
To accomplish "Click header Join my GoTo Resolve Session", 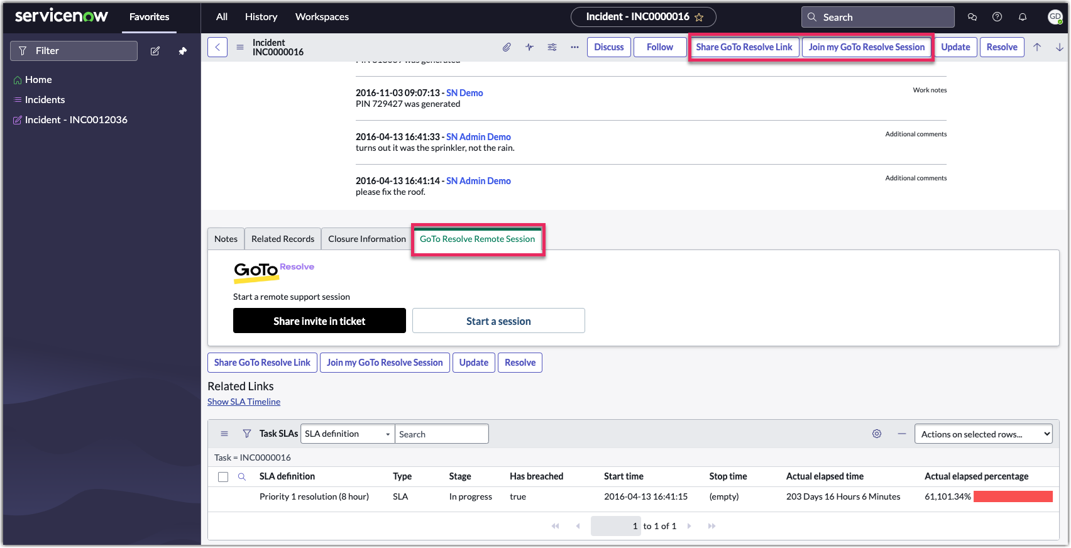I will (x=867, y=47).
